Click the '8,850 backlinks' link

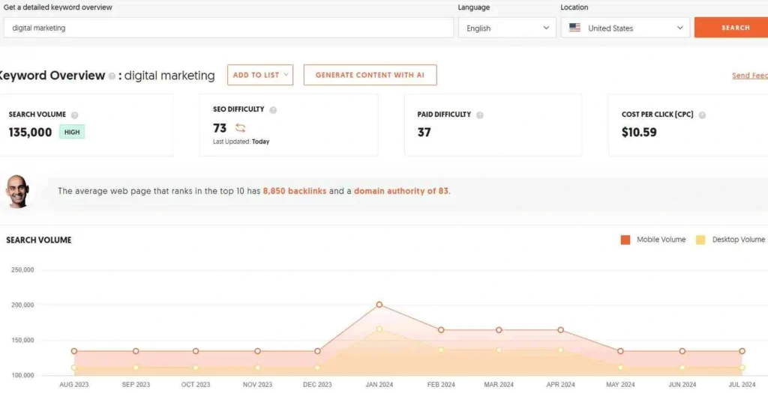tap(294, 191)
